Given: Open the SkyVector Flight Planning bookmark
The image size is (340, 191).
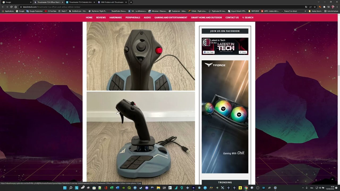Looking at the screenshot, I should click(x=97, y=11).
